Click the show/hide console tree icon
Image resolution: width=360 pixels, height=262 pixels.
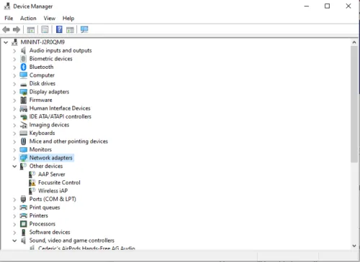coord(31,29)
